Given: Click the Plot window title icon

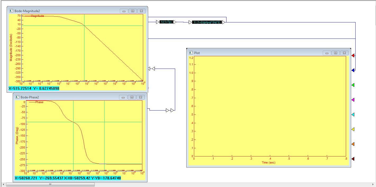Looking at the screenshot, I should pos(191,53).
